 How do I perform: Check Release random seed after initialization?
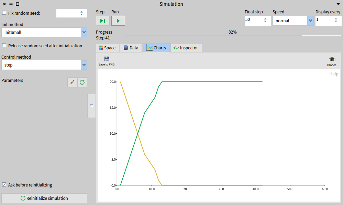click(4, 46)
